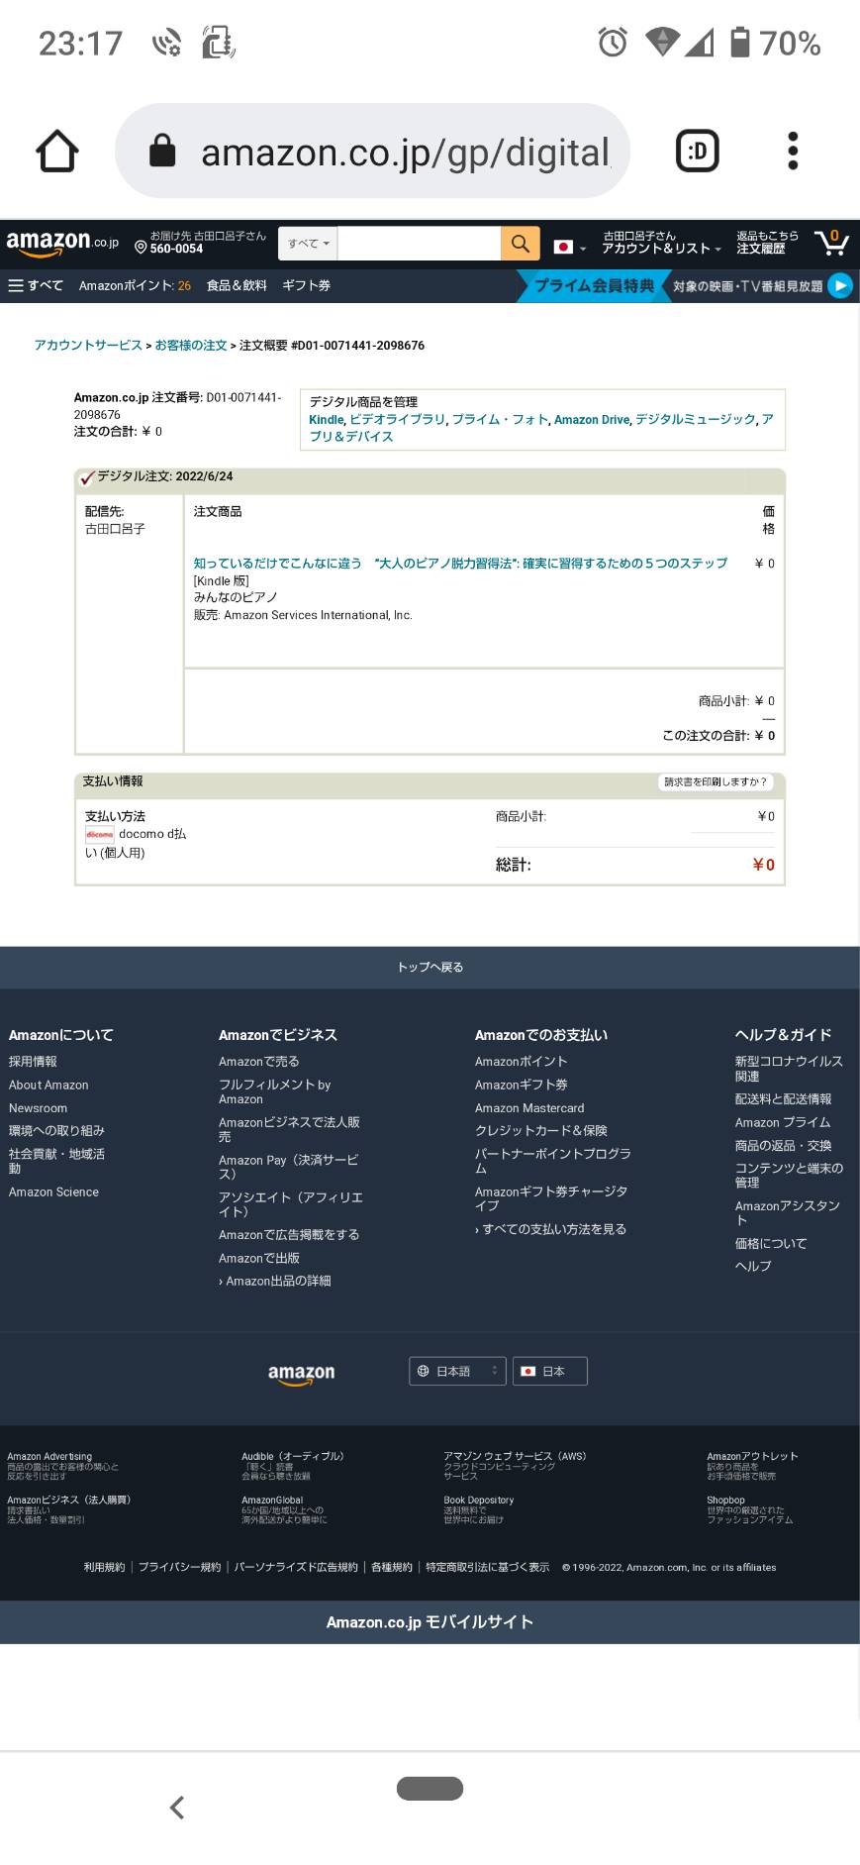Image resolution: width=860 pixels, height=1865 pixels.
Task: Tap the delivery location 560-0054
Action: pos(200,243)
